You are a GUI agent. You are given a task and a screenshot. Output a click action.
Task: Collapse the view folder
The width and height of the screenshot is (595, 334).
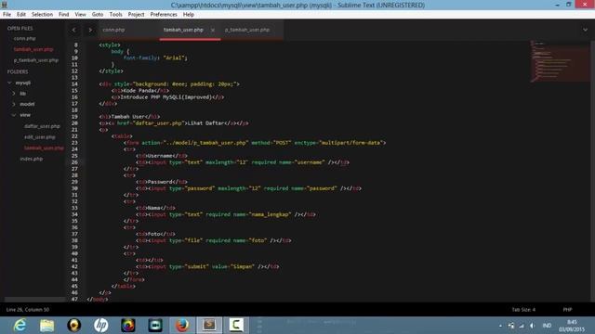14,115
